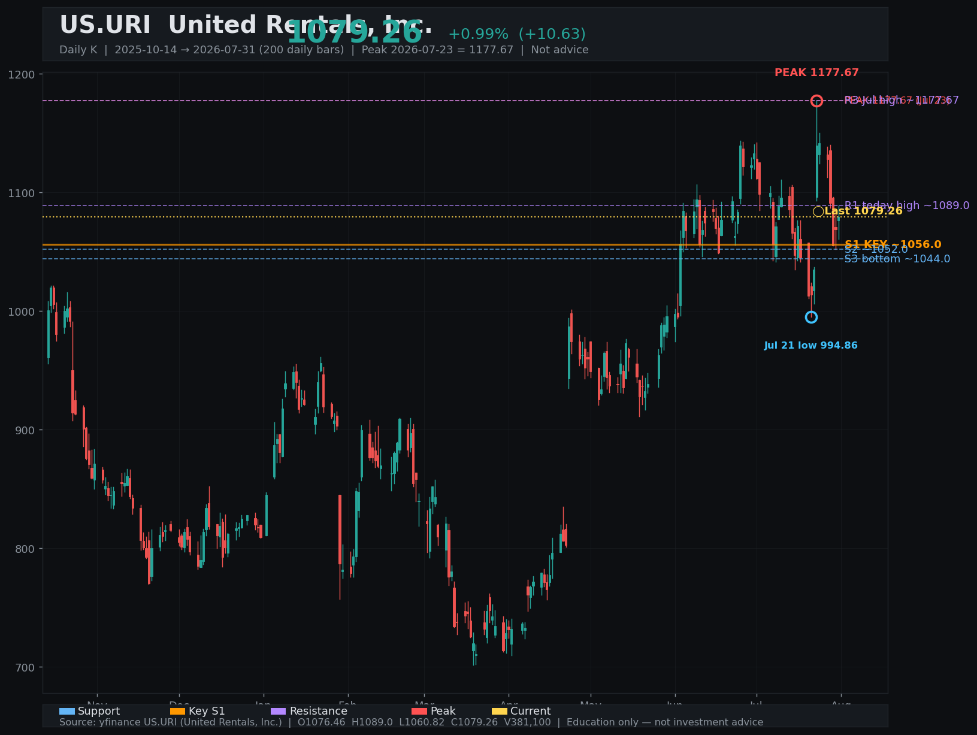
Task: Click the "Peak" legend label
Action: [x=443, y=711]
